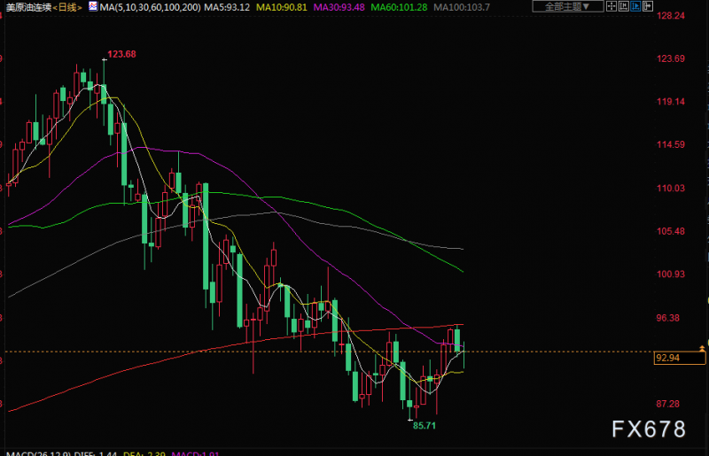
Task: Click the MA indicator icon before MA(5,10,30...)
Action: pyautogui.click(x=93, y=6)
